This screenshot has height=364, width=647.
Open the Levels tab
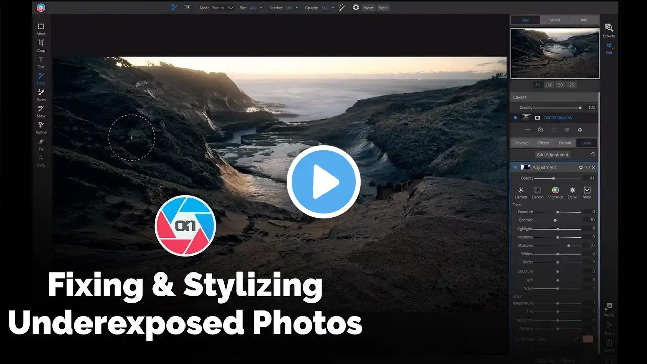point(554,20)
